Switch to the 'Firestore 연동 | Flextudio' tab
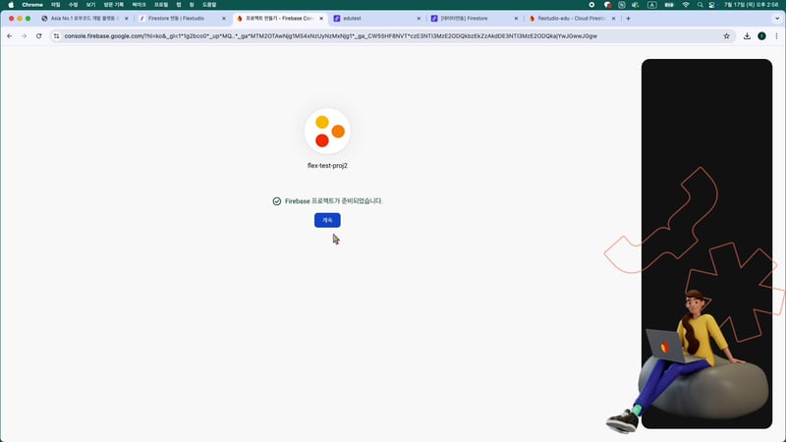Screen dimensions: 786x442 (177, 19)
